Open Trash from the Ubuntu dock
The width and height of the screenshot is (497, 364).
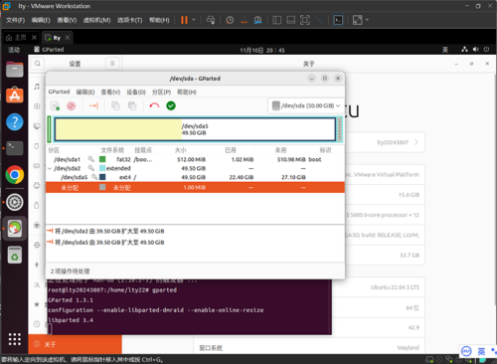coord(15,255)
